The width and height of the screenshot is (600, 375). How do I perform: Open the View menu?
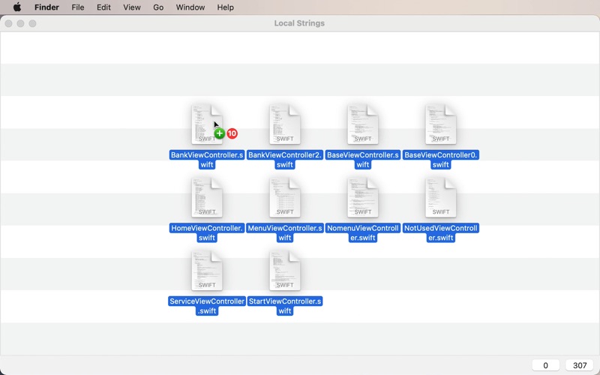132,7
